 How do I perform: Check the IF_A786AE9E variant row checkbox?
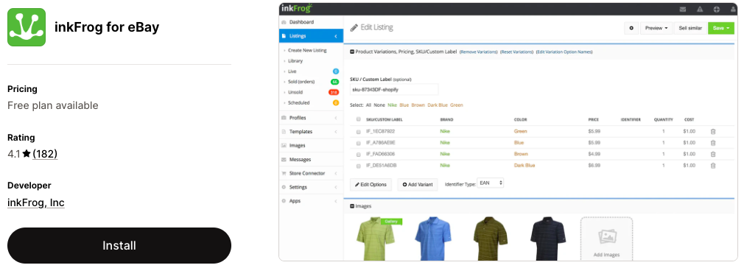(359, 143)
